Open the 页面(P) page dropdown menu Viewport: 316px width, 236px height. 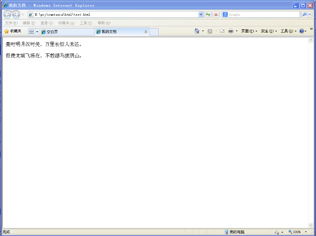click(x=249, y=31)
